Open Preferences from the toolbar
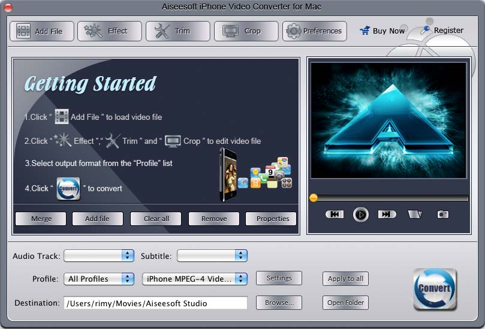Viewport: 485px width, 329px height. pos(315,31)
